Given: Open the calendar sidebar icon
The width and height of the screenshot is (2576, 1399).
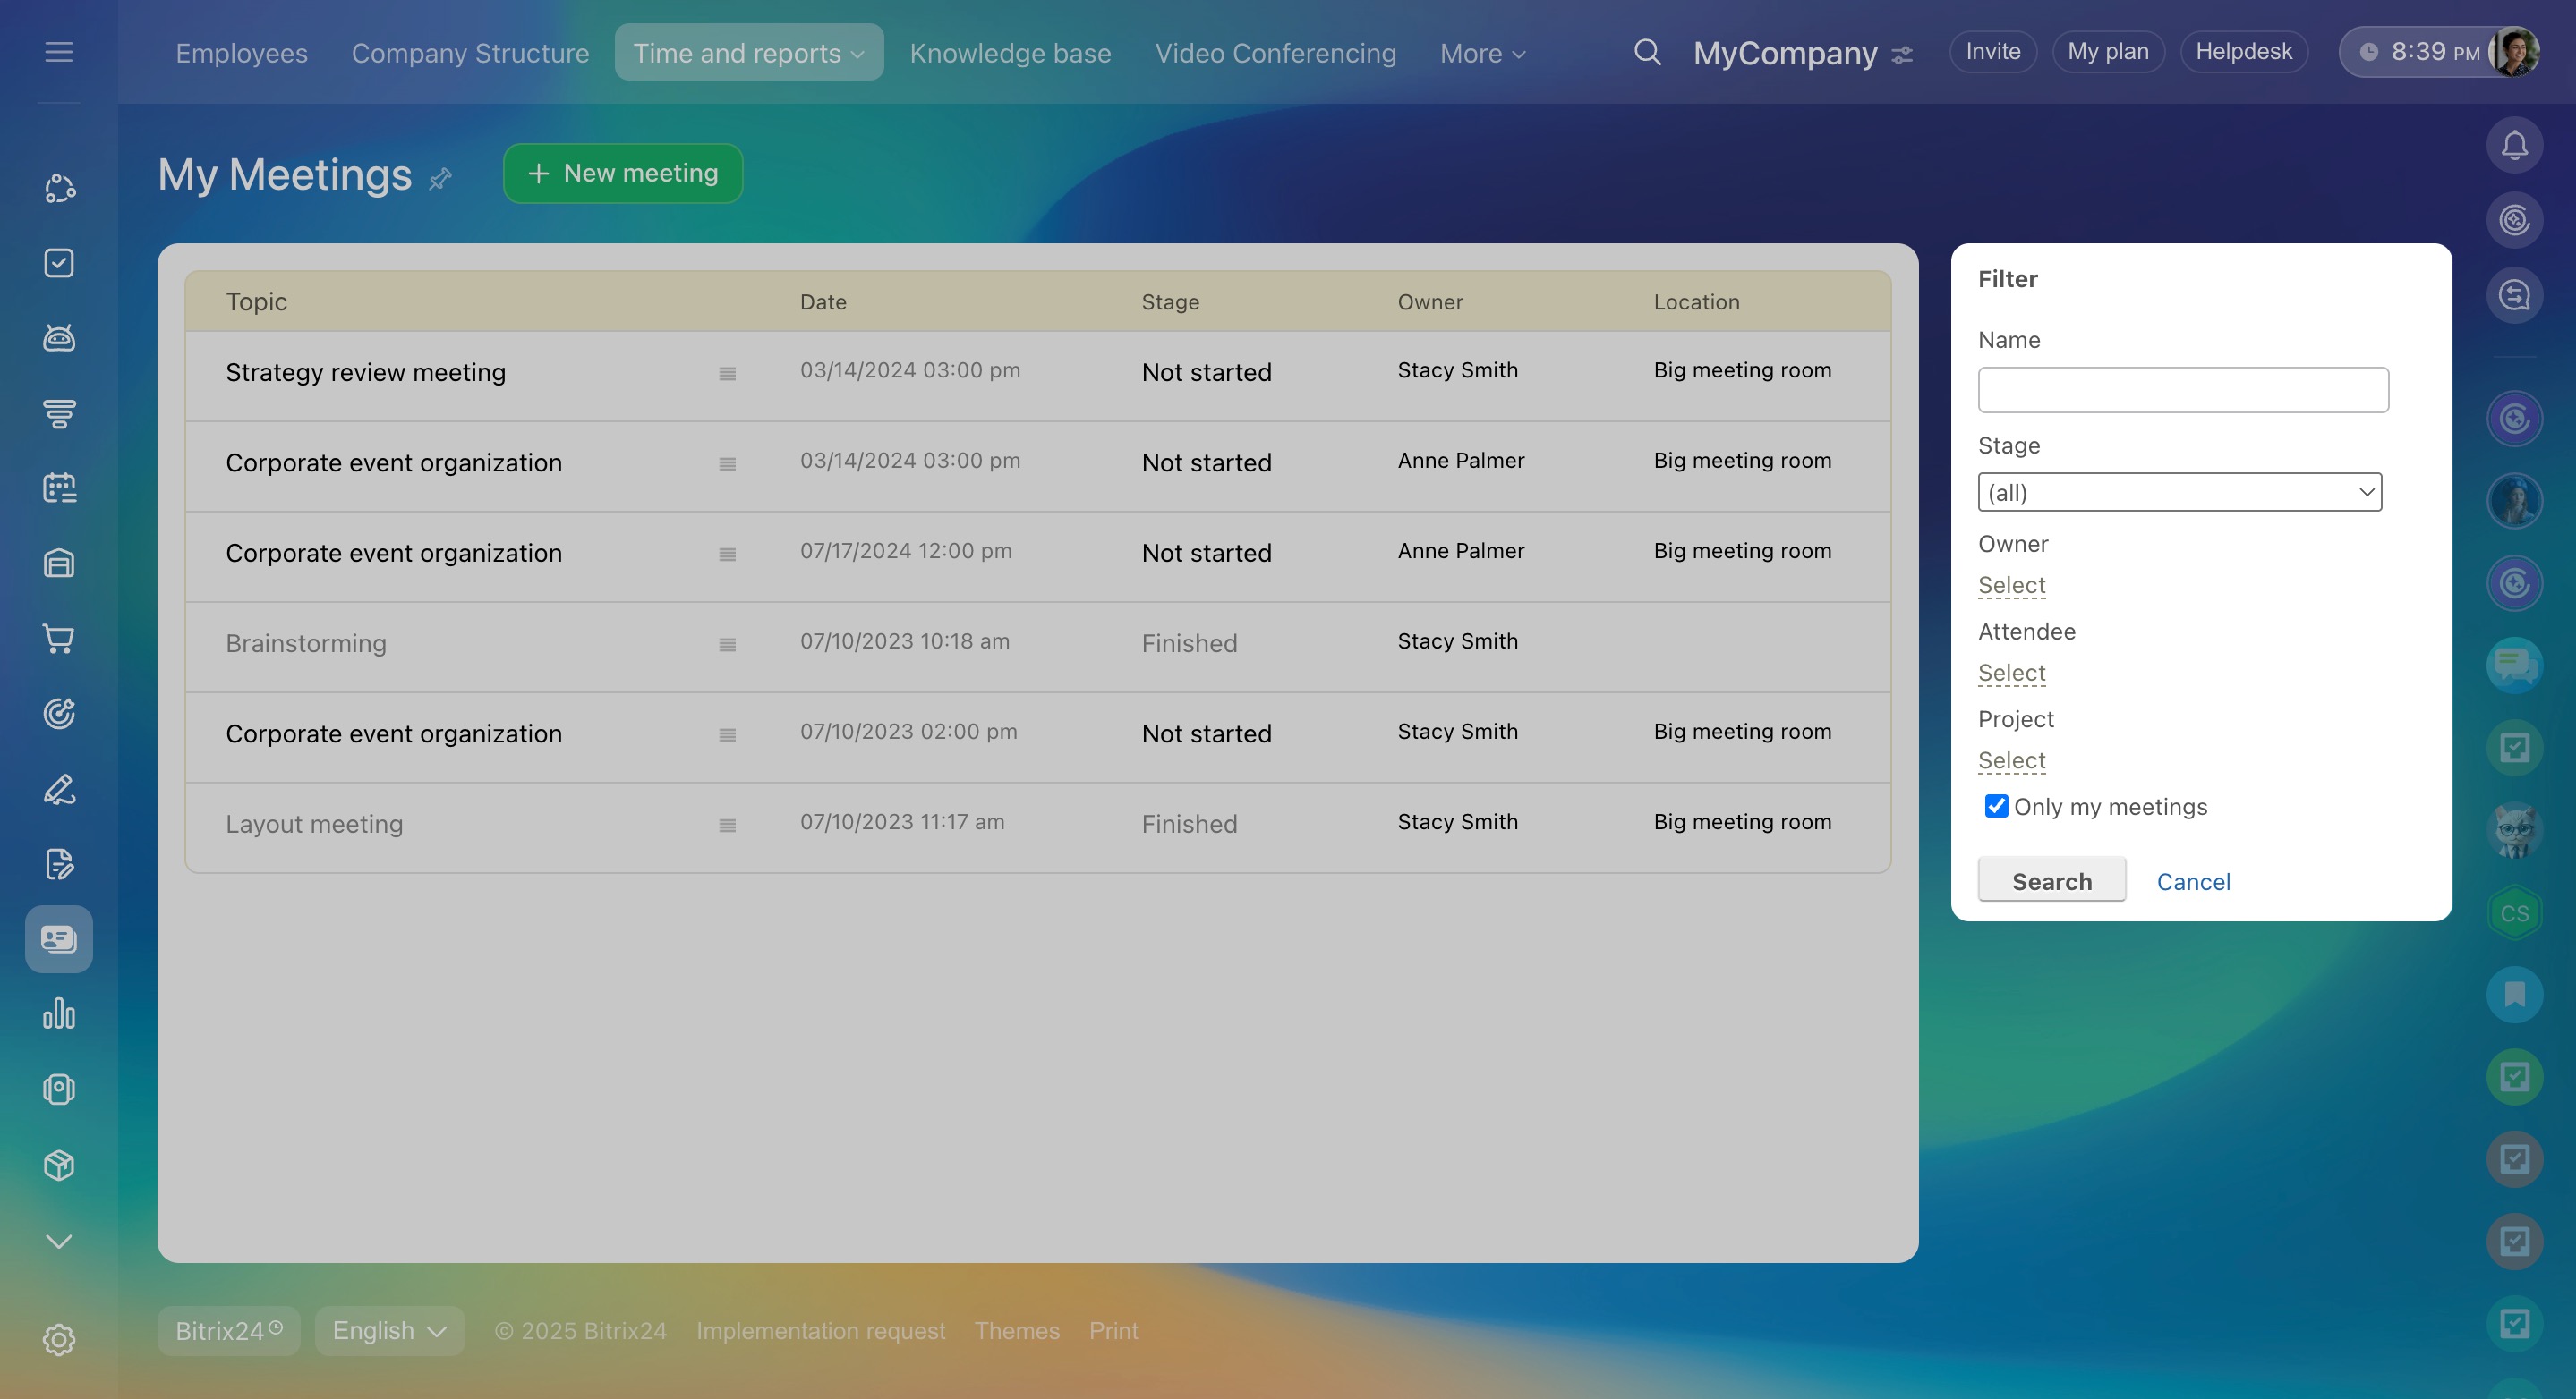Looking at the screenshot, I should click(x=59, y=488).
